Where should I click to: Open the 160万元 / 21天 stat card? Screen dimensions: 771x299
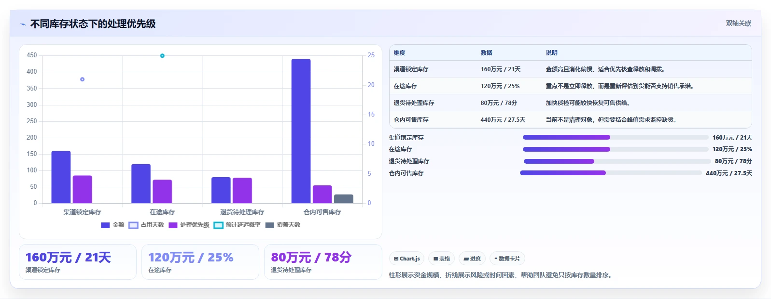(x=78, y=262)
